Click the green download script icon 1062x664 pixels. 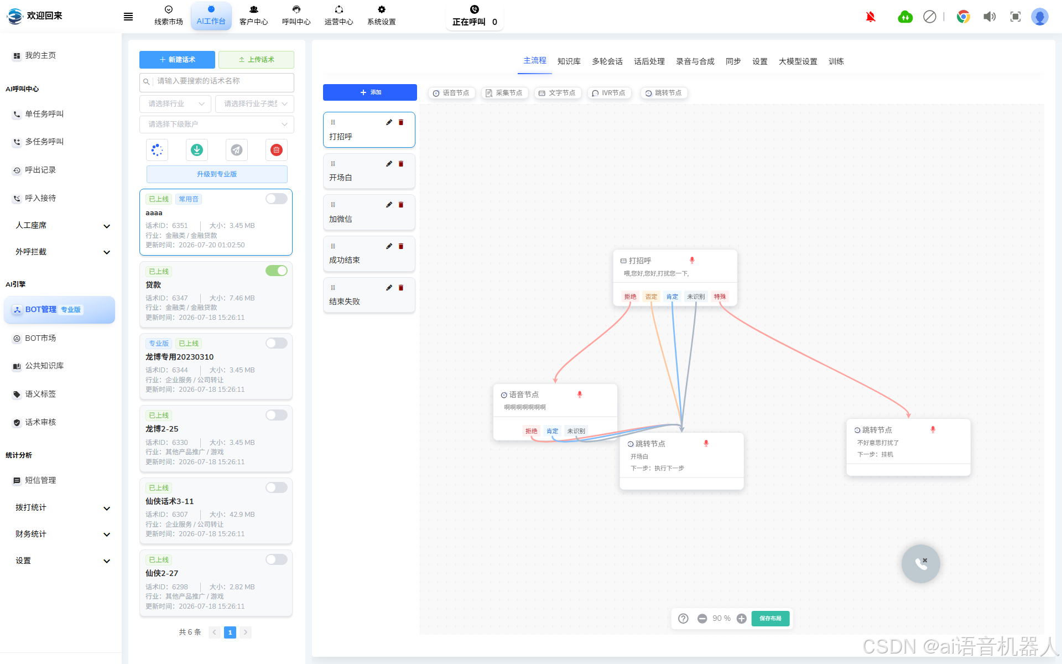pyautogui.click(x=197, y=150)
